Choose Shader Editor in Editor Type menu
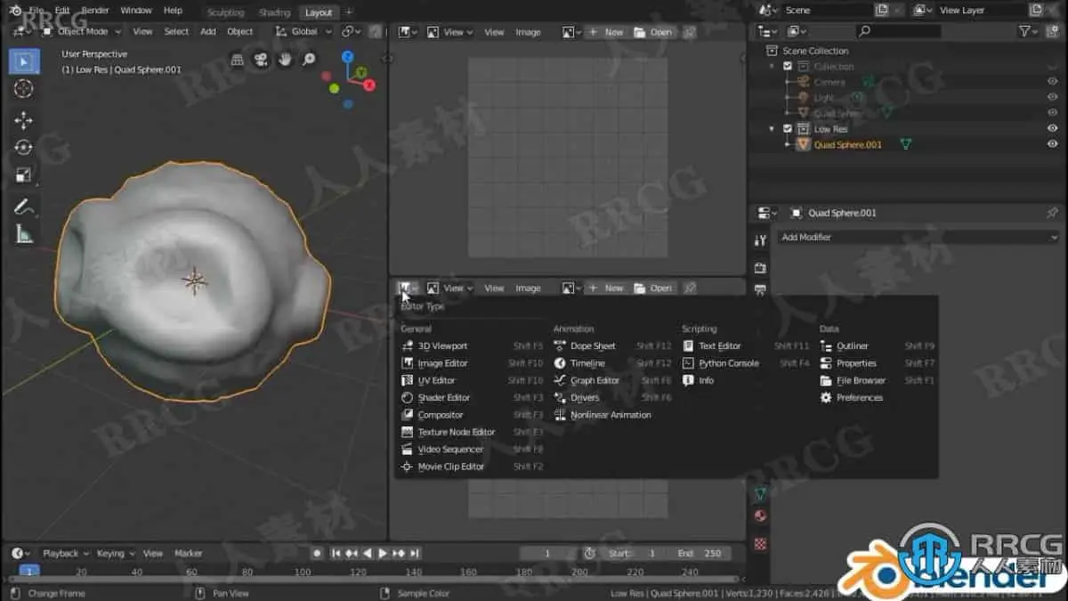Screen dimensions: 1068x601 click(x=443, y=397)
